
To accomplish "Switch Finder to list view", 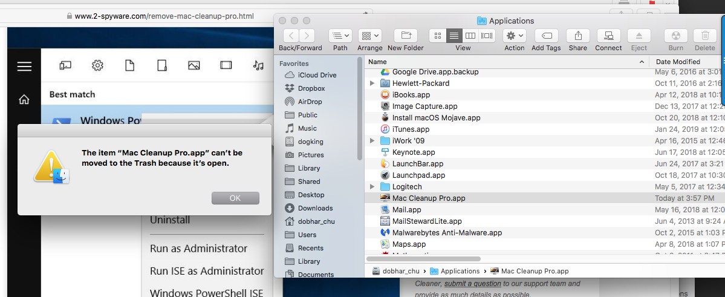I will click(454, 36).
